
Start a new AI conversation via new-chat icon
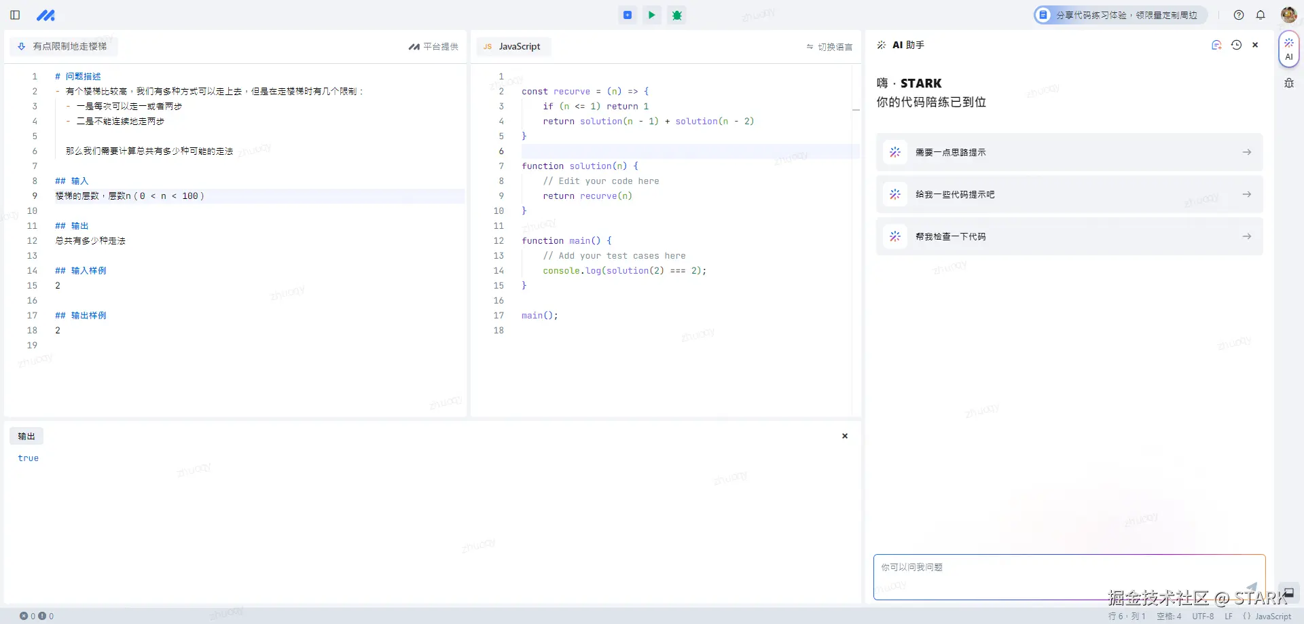click(x=1216, y=45)
